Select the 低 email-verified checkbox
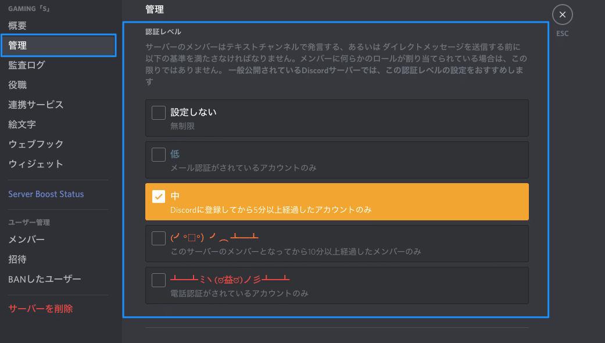 point(159,154)
